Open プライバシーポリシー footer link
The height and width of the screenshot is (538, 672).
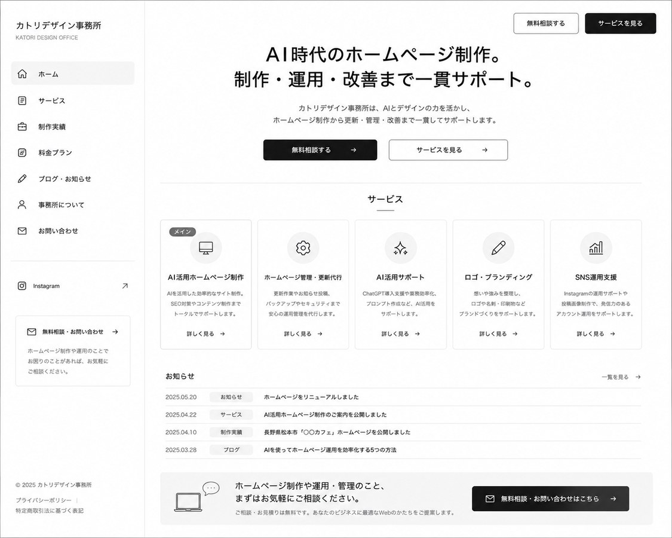coord(44,500)
